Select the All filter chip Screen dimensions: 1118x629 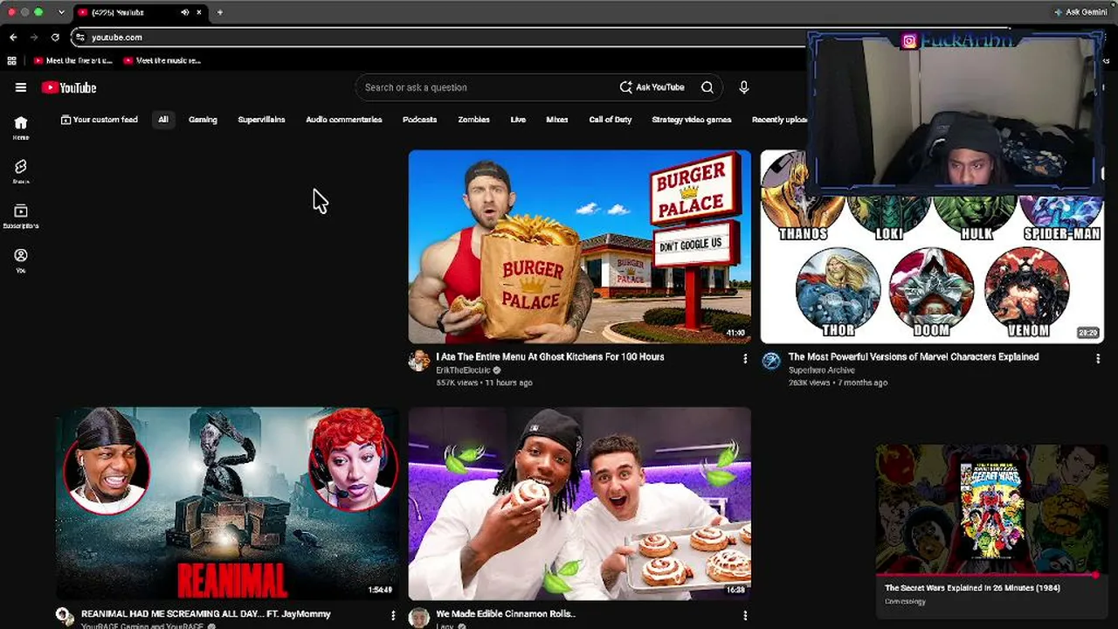coord(163,120)
